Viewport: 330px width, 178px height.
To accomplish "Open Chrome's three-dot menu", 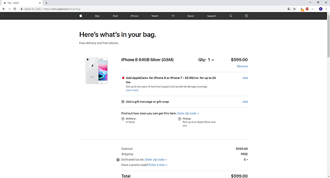I will tap(326, 9).
